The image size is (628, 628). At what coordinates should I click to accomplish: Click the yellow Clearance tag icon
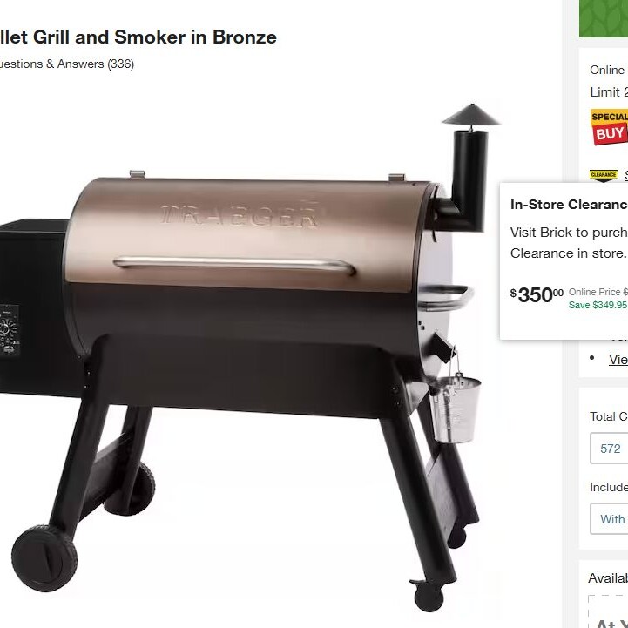(603, 175)
